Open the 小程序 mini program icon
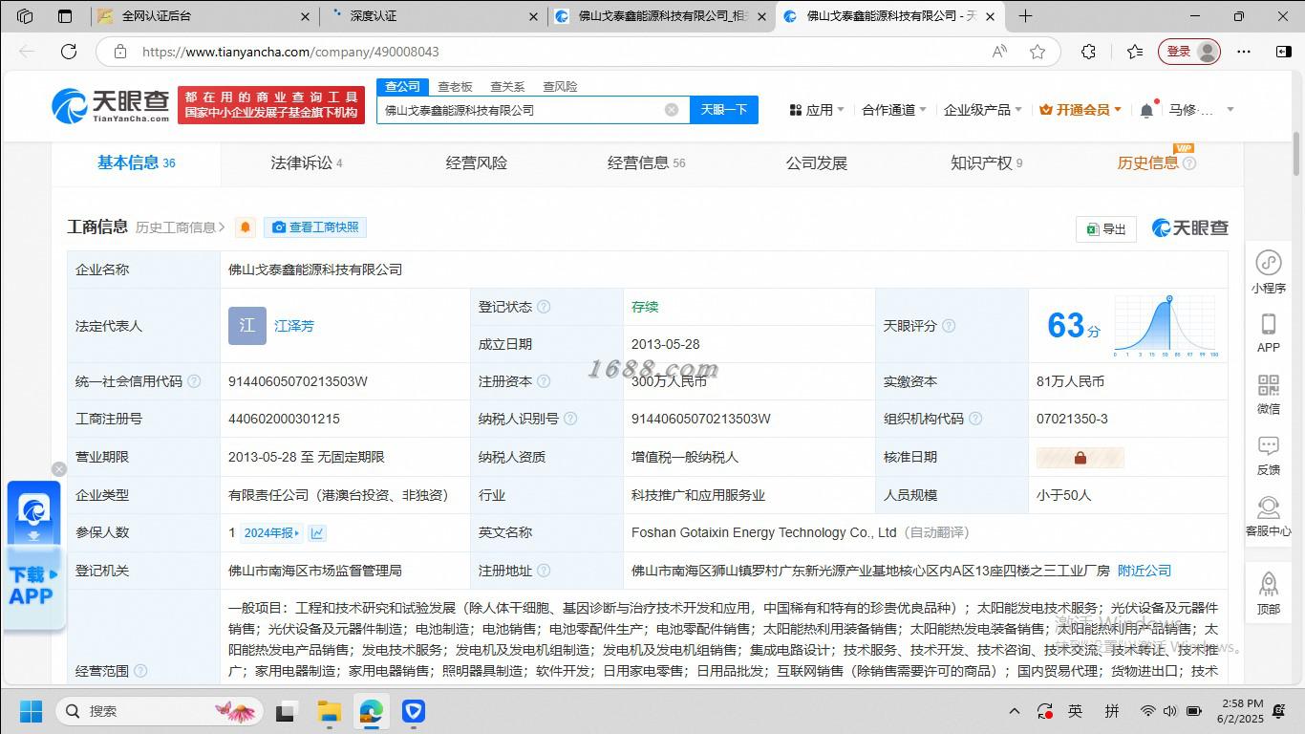This screenshot has height=734, width=1305. 1268,262
